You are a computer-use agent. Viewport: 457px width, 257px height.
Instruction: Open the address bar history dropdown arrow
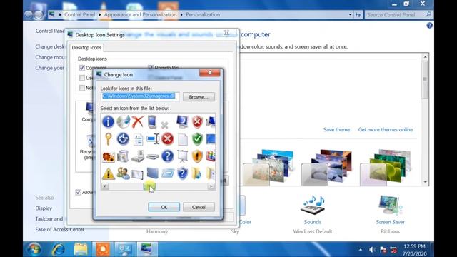350,14
